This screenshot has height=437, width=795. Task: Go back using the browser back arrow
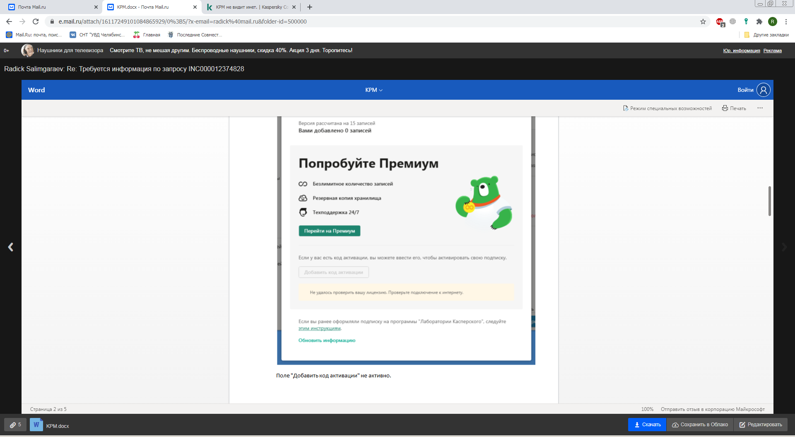point(9,22)
